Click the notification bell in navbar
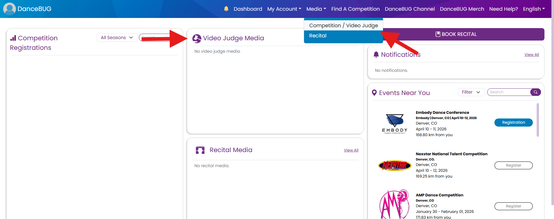 226,9
